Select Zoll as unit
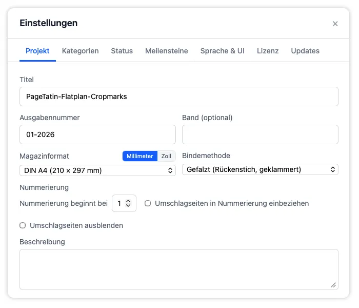The image size is (359, 308). click(x=166, y=156)
